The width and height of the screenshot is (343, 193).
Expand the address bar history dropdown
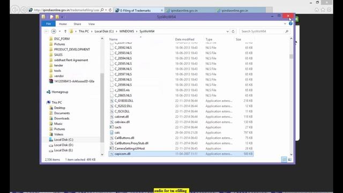[x=227, y=31]
